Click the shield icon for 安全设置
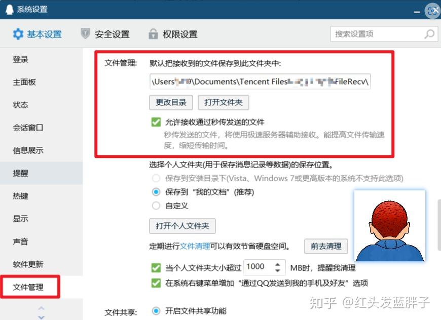Image resolution: width=441 pixels, height=320 pixels. pyautogui.click(x=85, y=34)
